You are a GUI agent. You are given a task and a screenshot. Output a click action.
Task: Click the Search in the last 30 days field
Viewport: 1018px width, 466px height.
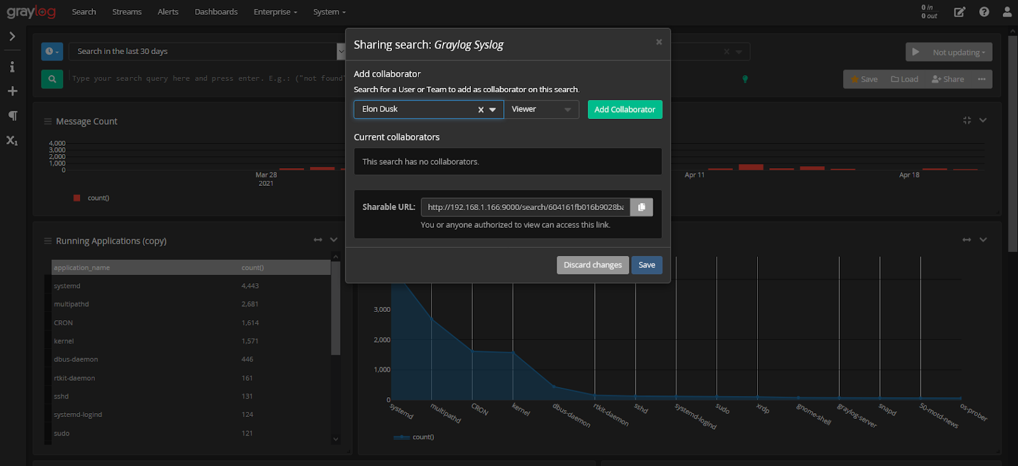tap(202, 52)
